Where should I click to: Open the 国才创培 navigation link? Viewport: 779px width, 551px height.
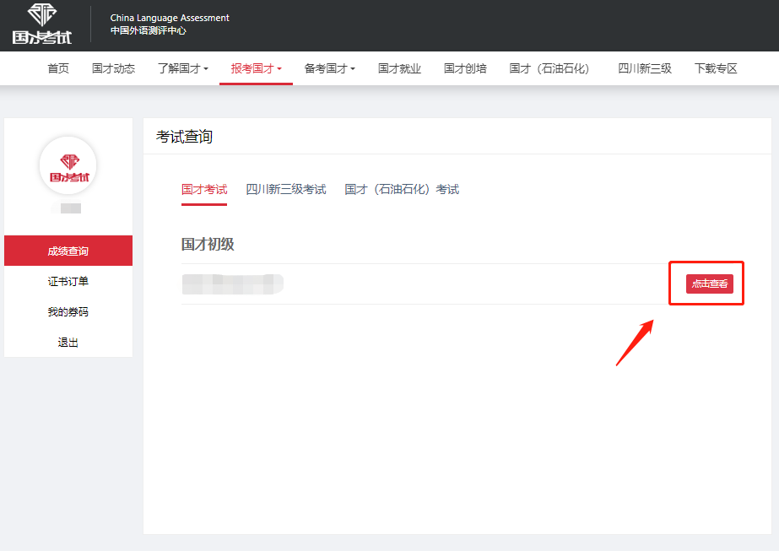coord(465,69)
